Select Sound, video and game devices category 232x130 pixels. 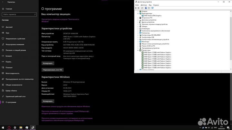click(155, 24)
